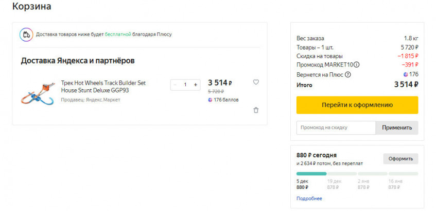436x211 pixels.
Task: Click the info icon beside promo code MARKET10
Action: pos(357,65)
